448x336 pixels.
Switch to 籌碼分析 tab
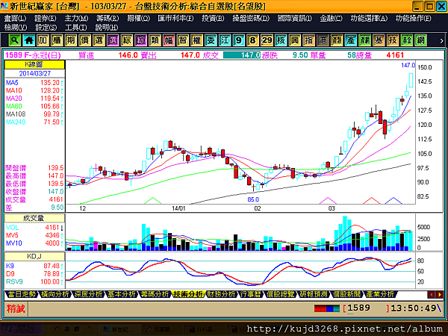(155, 294)
